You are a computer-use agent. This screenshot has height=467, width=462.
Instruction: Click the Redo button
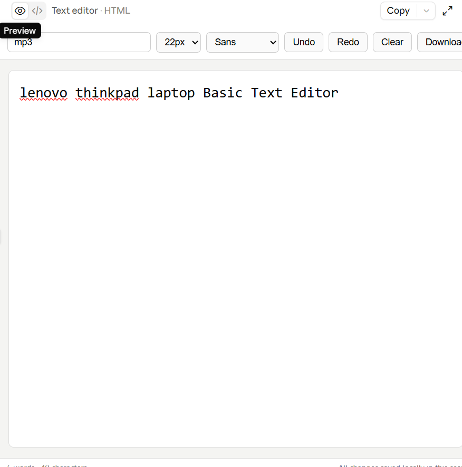click(x=348, y=42)
